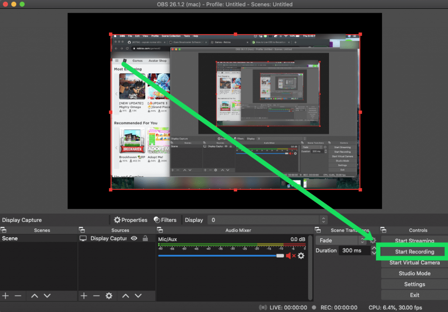The image size is (448, 312).
Task: Click the LIVE broadcast status icon
Action: point(263,308)
